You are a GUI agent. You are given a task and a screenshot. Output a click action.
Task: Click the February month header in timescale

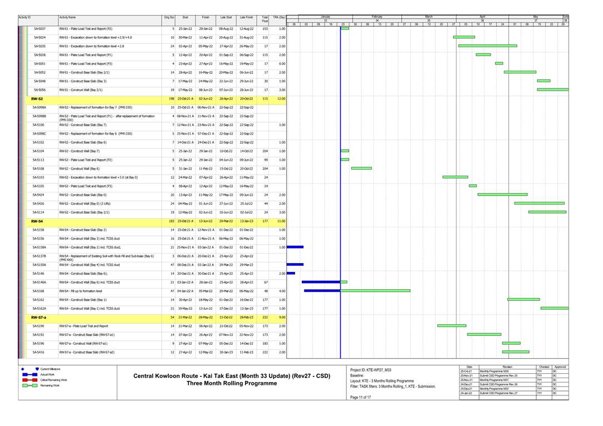(377, 17)
